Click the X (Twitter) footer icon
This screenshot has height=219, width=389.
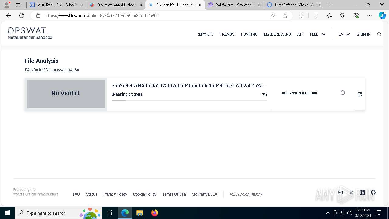click(351, 193)
